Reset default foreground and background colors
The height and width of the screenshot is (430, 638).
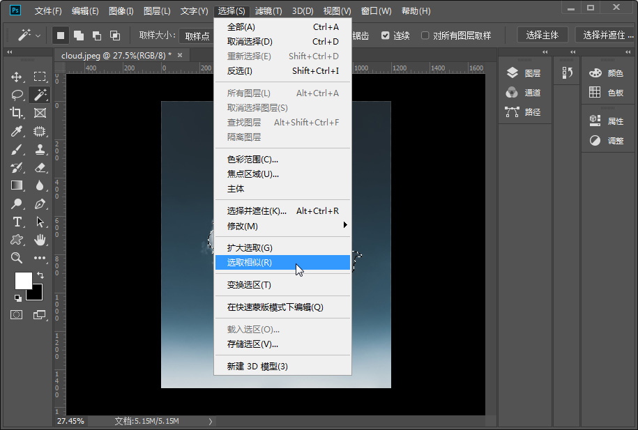pos(18,298)
